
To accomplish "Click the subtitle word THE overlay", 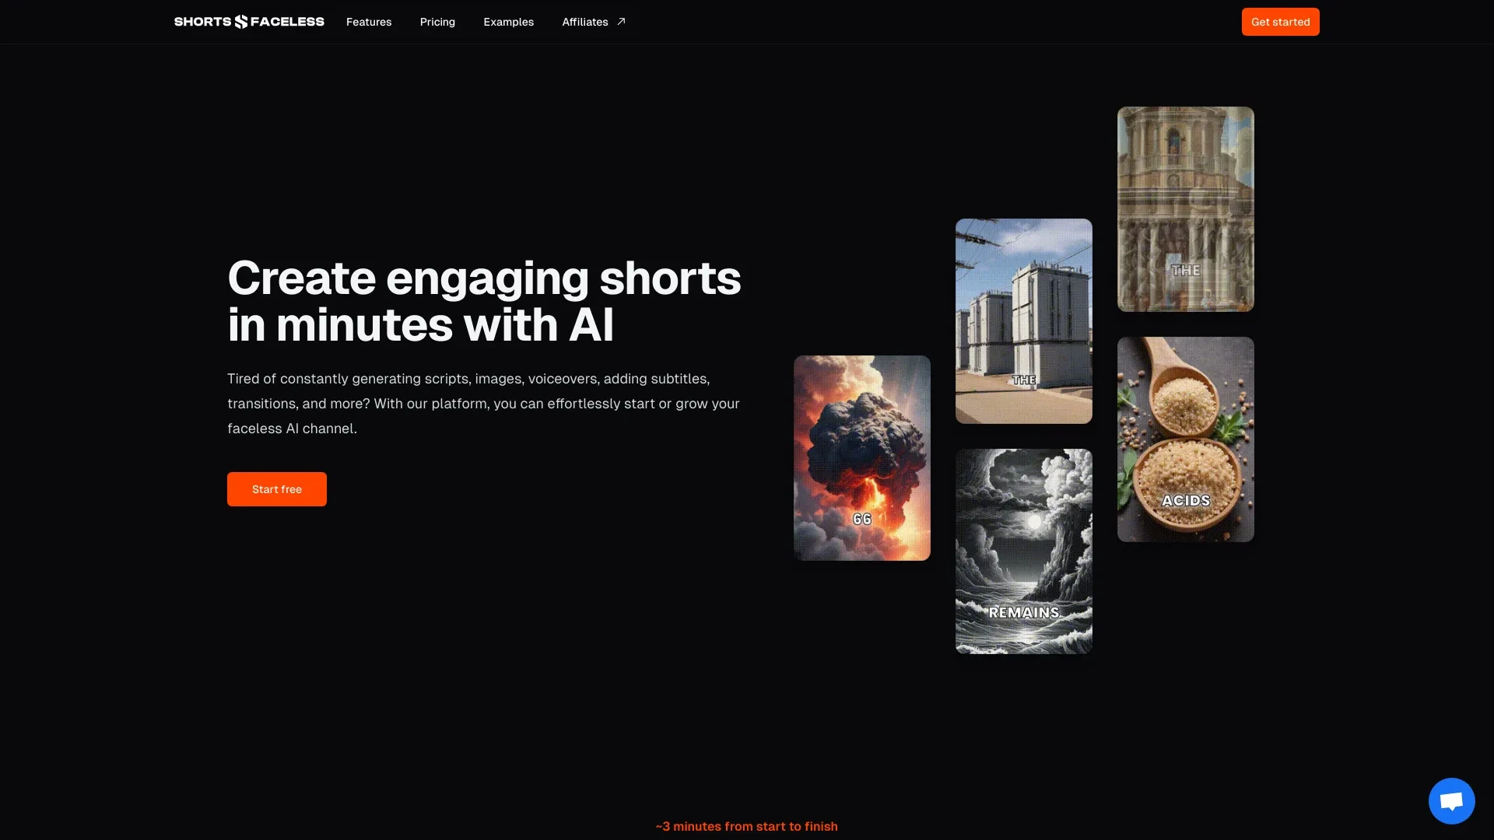I will [1023, 380].
